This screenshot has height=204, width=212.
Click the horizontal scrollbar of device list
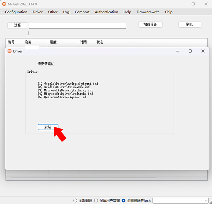(x=83, y=178)
